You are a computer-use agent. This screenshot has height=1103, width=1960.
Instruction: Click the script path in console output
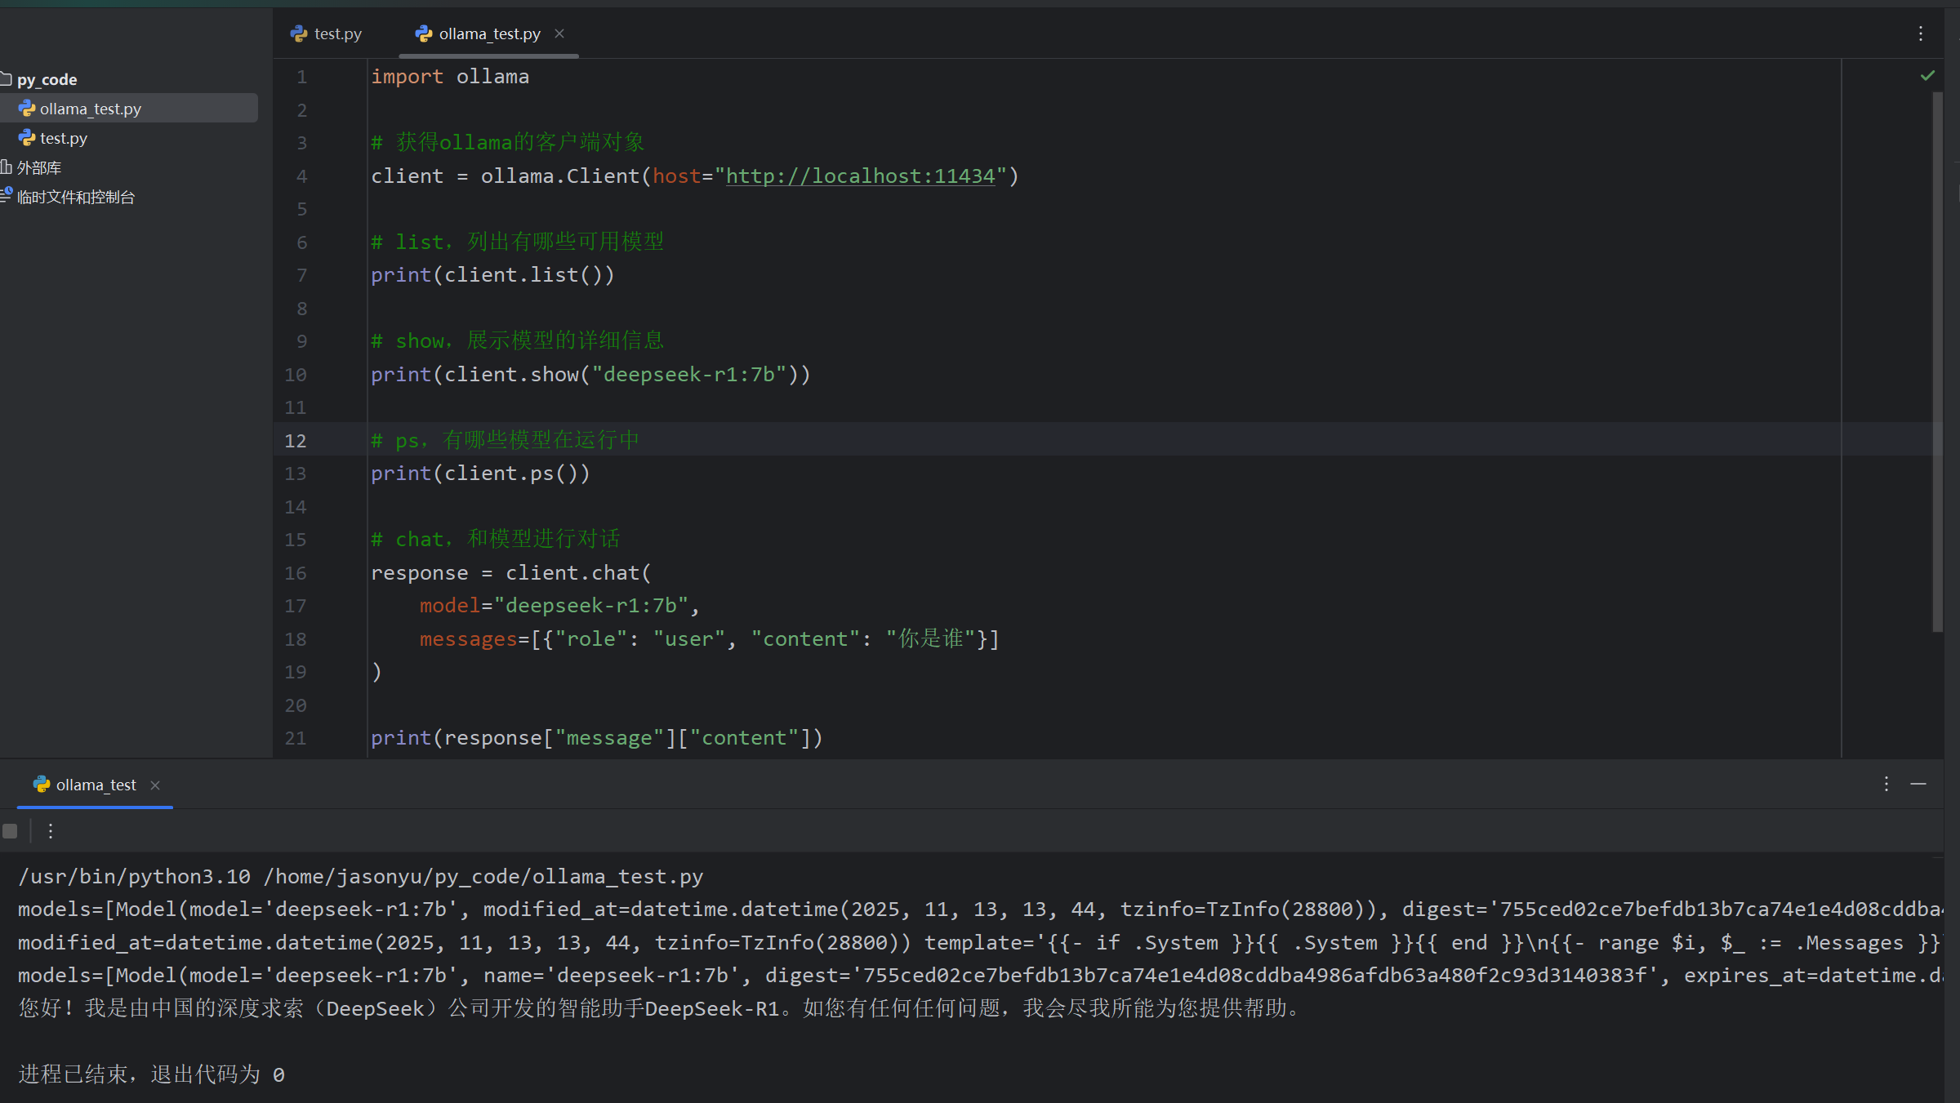483,877
